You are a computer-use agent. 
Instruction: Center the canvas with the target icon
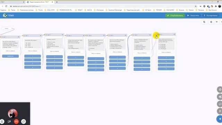pos(211,22)
